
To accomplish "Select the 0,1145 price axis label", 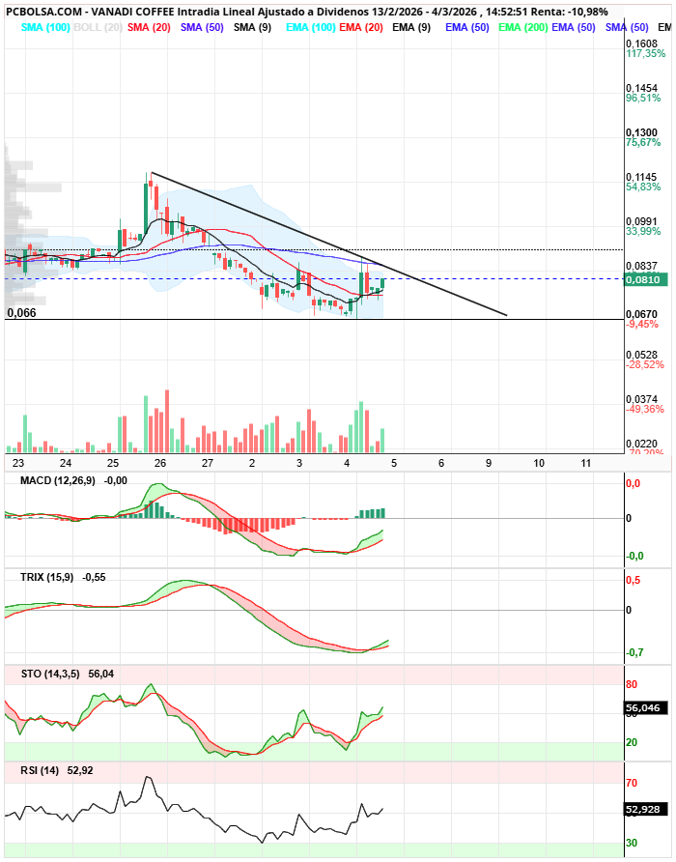I will point(641,177).
